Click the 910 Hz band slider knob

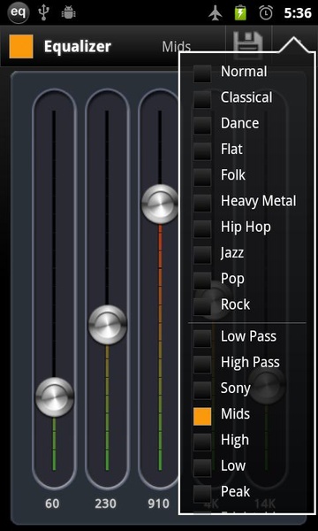(160, 204)
